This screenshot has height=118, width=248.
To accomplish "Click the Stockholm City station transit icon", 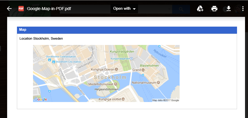I will point(54,62).
